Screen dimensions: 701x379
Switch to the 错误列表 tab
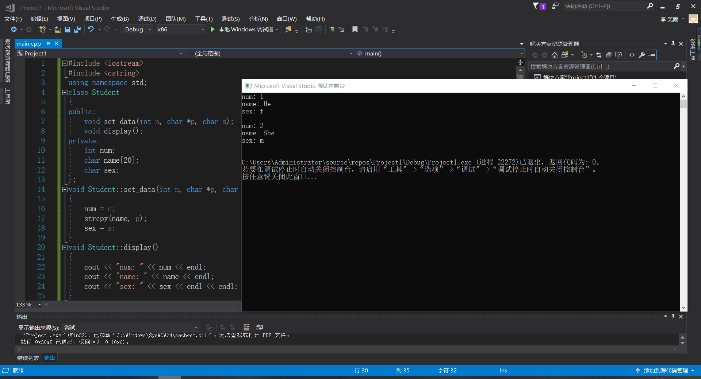coord(28,358)
